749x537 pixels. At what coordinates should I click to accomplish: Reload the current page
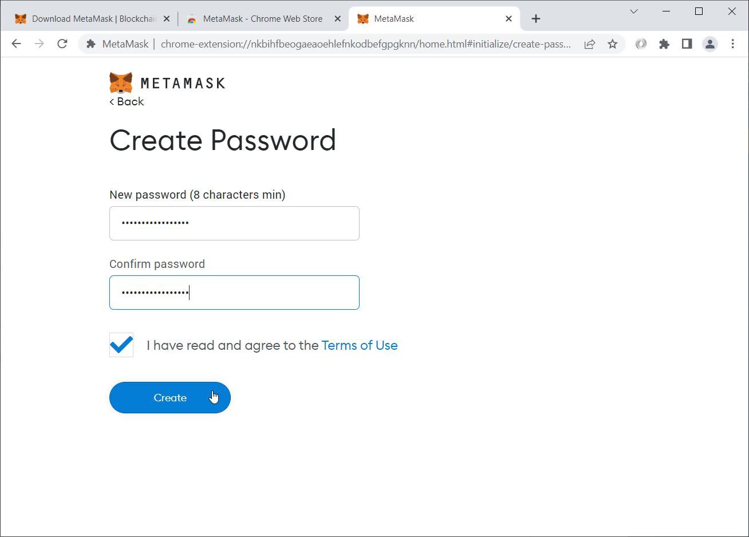62,44
